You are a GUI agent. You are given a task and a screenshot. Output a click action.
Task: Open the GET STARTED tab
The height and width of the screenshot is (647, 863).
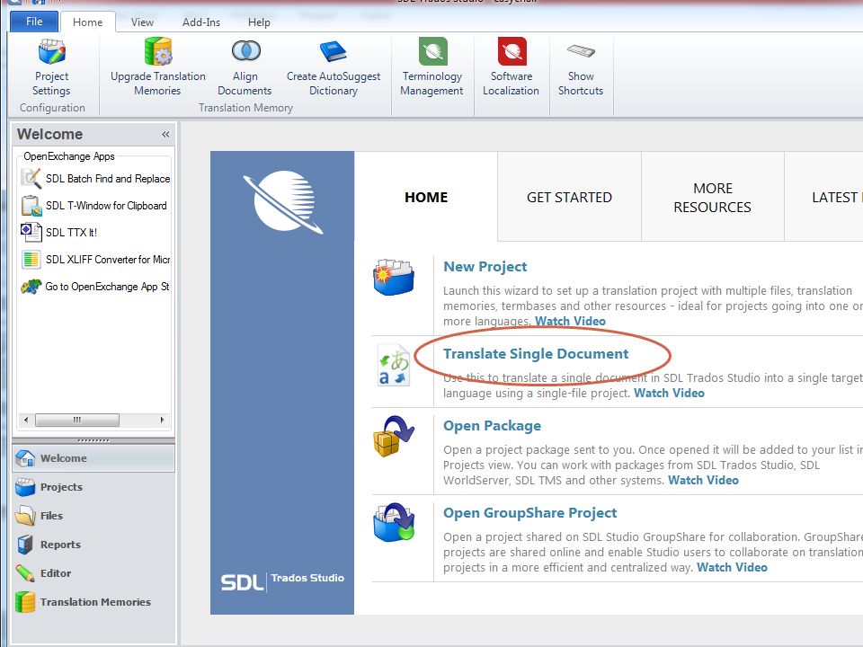pyautogui.click(x=569, y=197)
